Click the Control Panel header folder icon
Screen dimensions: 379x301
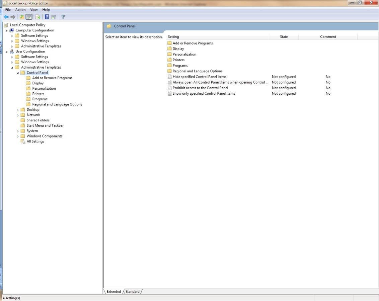pyautogui.click(x=109, y=26)
